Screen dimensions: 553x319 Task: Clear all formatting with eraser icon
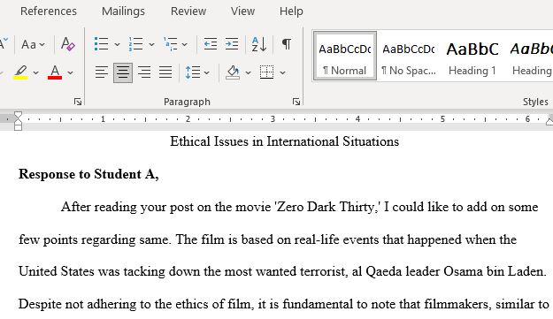pos(68,44)
